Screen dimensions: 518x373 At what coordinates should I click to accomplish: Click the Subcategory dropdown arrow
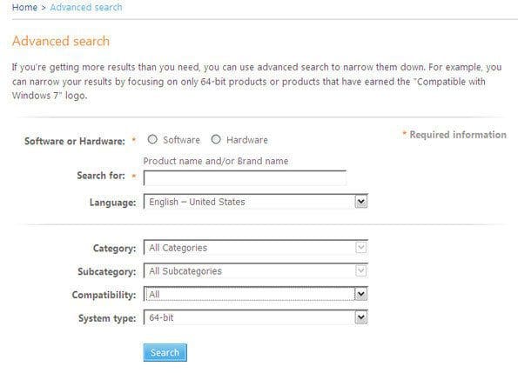point(360,271)
